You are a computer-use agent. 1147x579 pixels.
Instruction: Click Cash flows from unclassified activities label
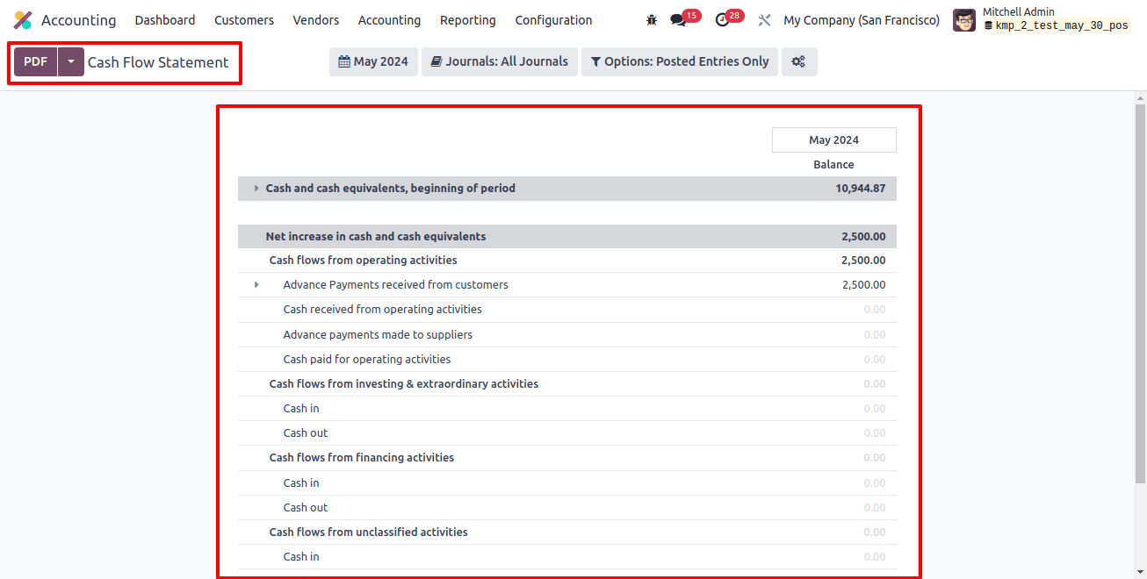point(369,533)
